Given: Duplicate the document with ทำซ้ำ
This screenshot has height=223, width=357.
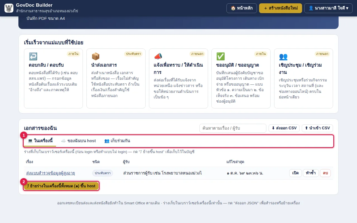Looking at the screenshot, I should pyautogui.click(x=311, y=173).
